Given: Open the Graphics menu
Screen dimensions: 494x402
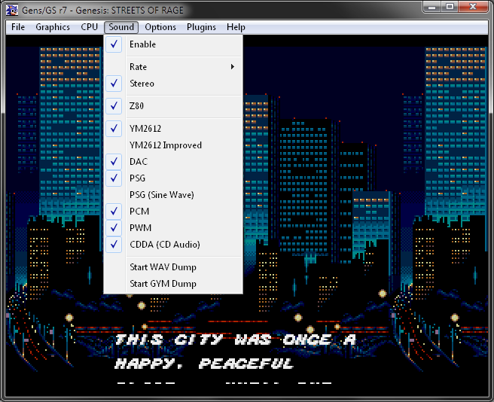Looking at the screenshot, I should click(53, 27).
